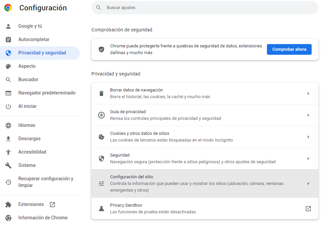The image size is (327, 228).
Task: Open Navegador predeterminado settings
Action: [40, 93]
